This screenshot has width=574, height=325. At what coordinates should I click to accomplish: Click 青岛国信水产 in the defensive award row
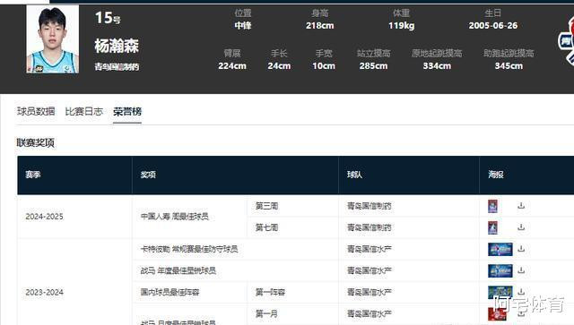(x=370, y=249)
